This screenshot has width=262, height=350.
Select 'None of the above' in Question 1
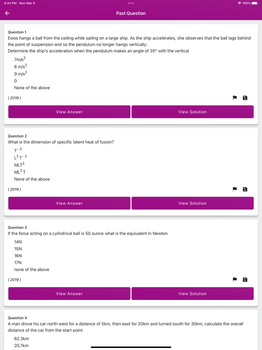32,88
